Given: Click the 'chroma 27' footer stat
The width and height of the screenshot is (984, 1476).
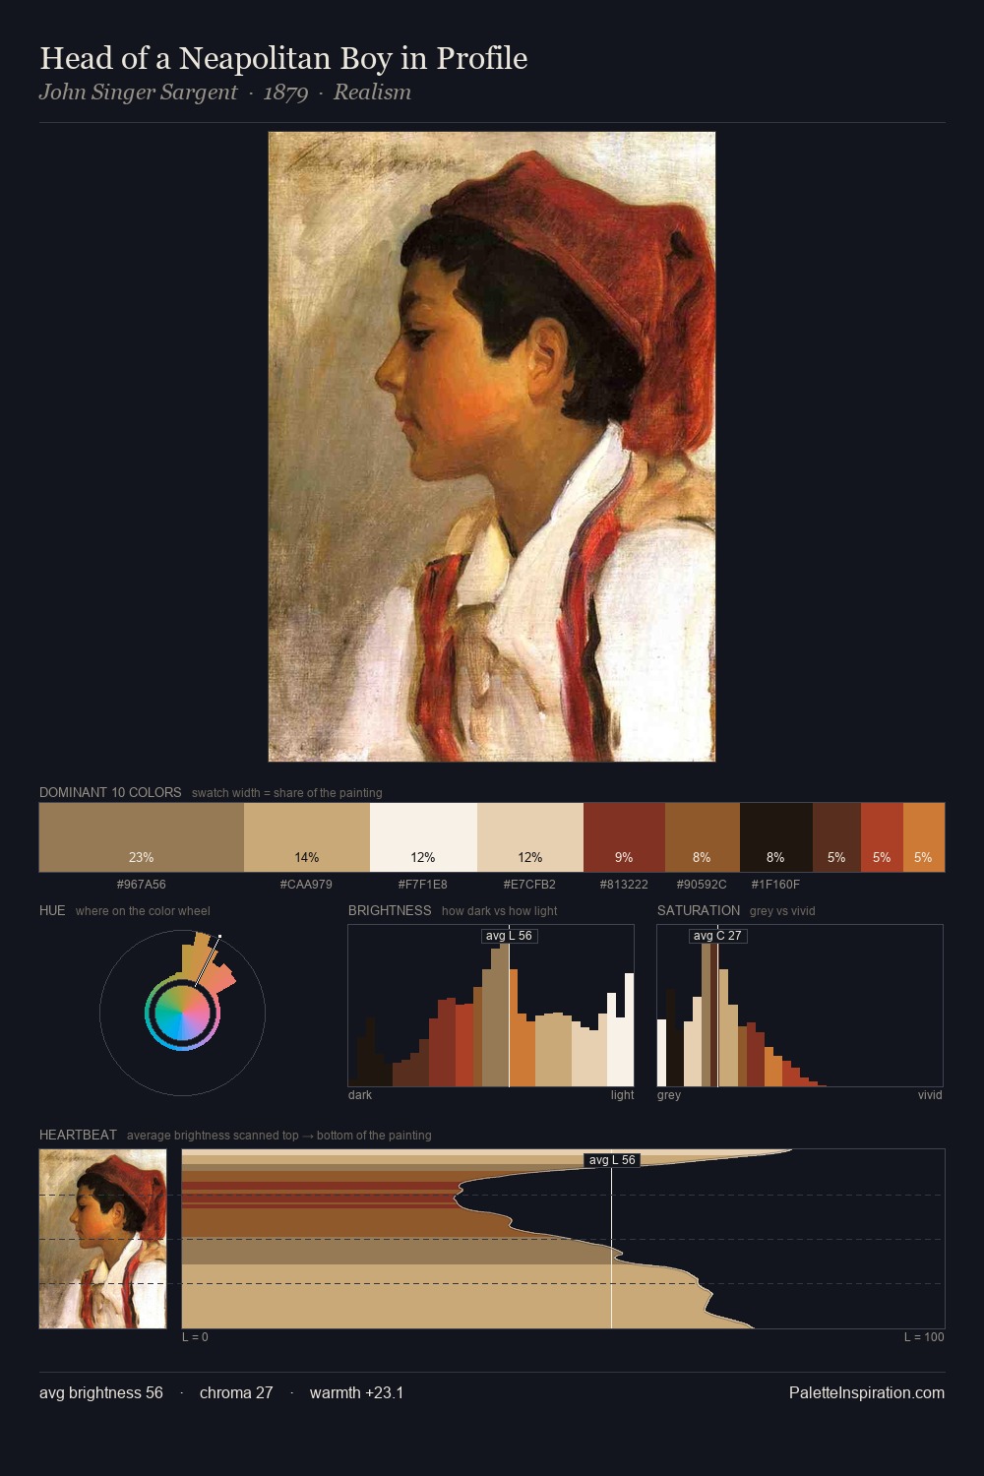Looking at the screenshot, I should tap(236, 1392).
